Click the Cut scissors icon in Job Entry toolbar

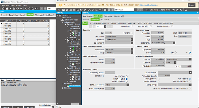pos(89,10)
